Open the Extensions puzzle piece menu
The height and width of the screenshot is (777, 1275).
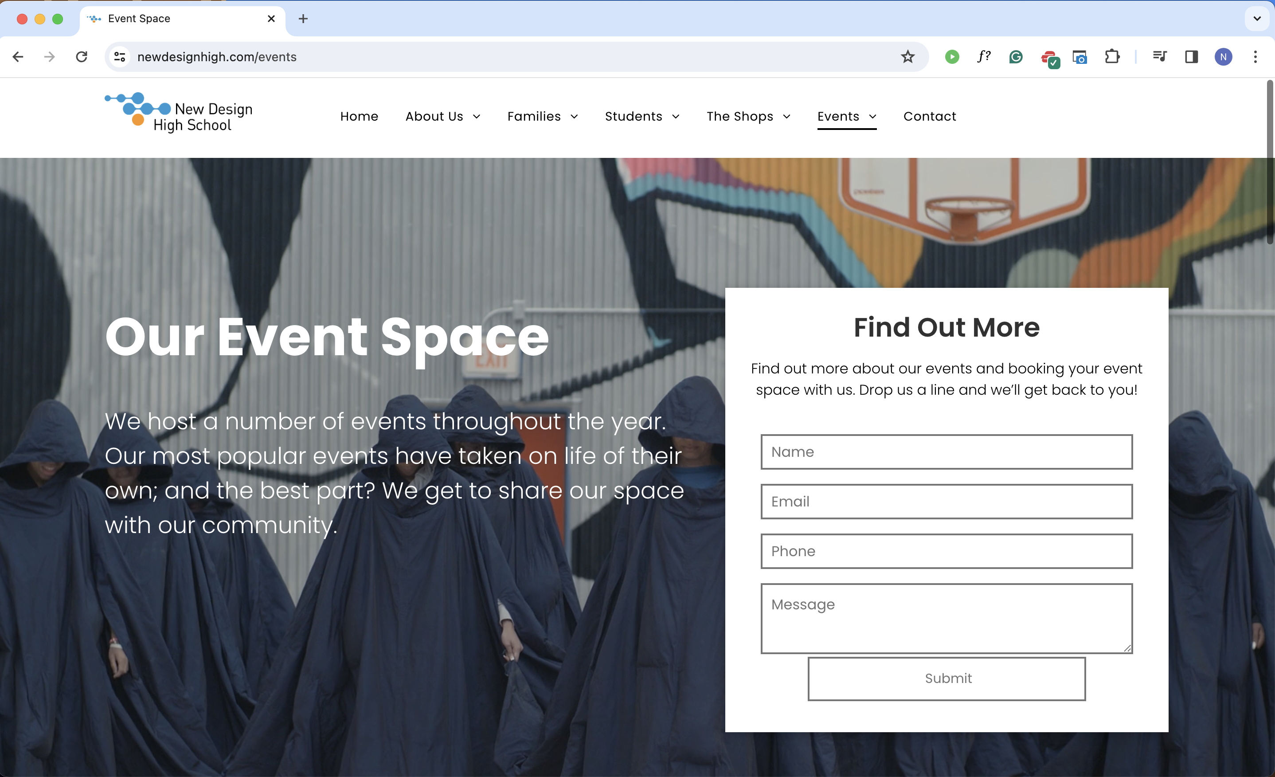tap(1112, 56)
